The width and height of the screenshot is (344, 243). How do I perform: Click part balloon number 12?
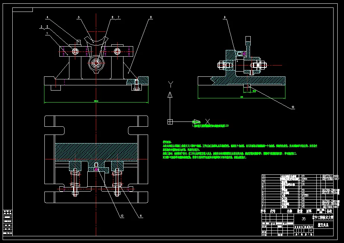pos(122,216)
